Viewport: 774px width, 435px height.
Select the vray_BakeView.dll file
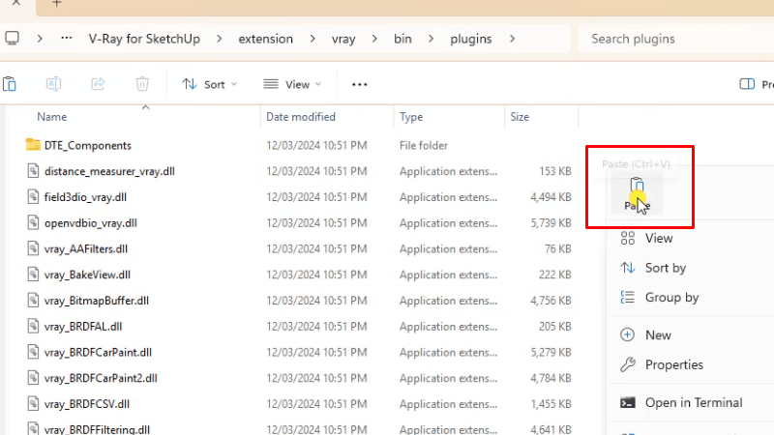click(x=87, y=275)
